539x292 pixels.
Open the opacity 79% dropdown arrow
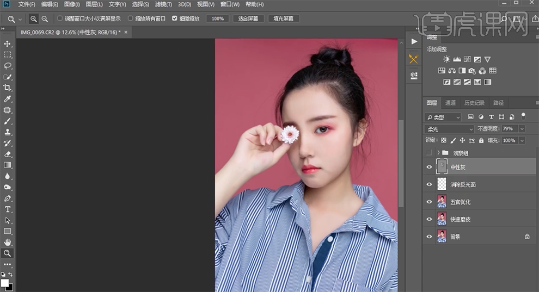(x=522, y=129)
